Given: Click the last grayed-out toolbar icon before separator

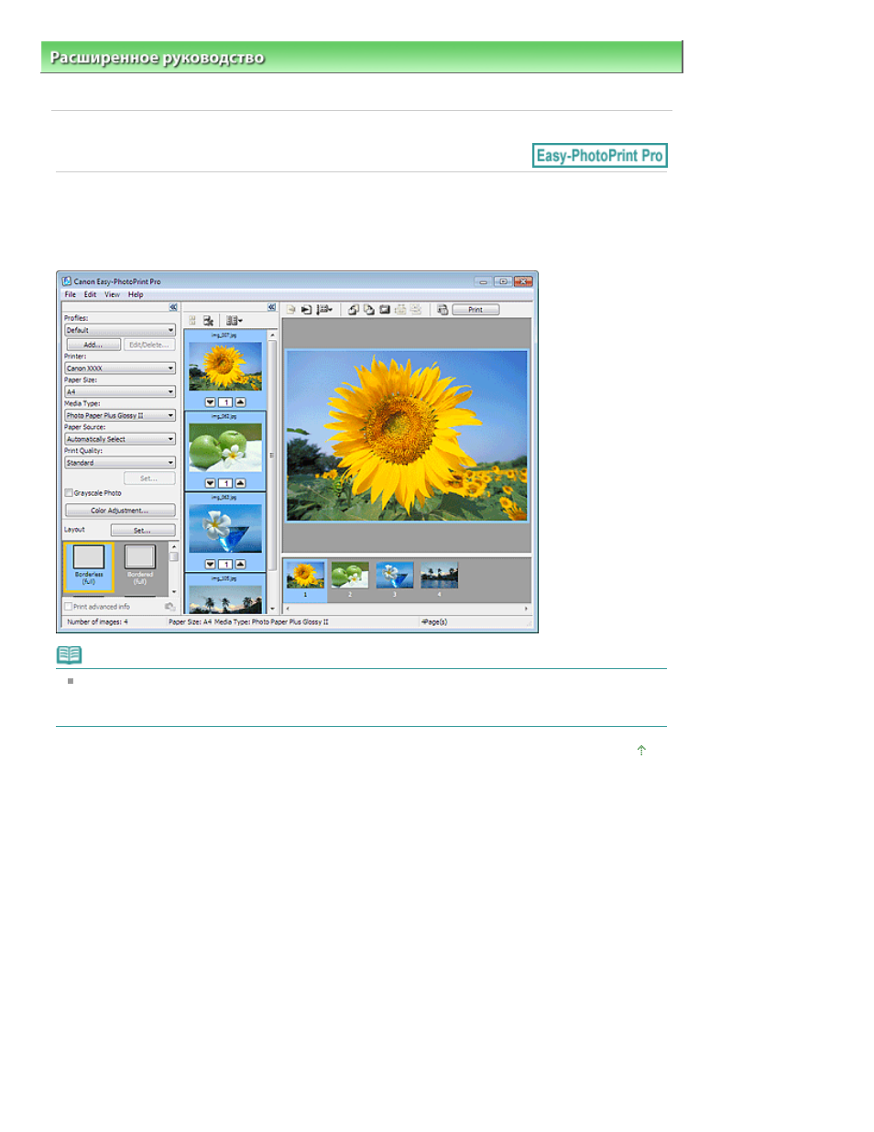Looking at the screenshot, I should (x=416, y=310).
